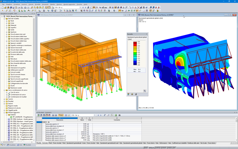Close the Pannello panel with its X
238x149 pixels.
point(147,34)
